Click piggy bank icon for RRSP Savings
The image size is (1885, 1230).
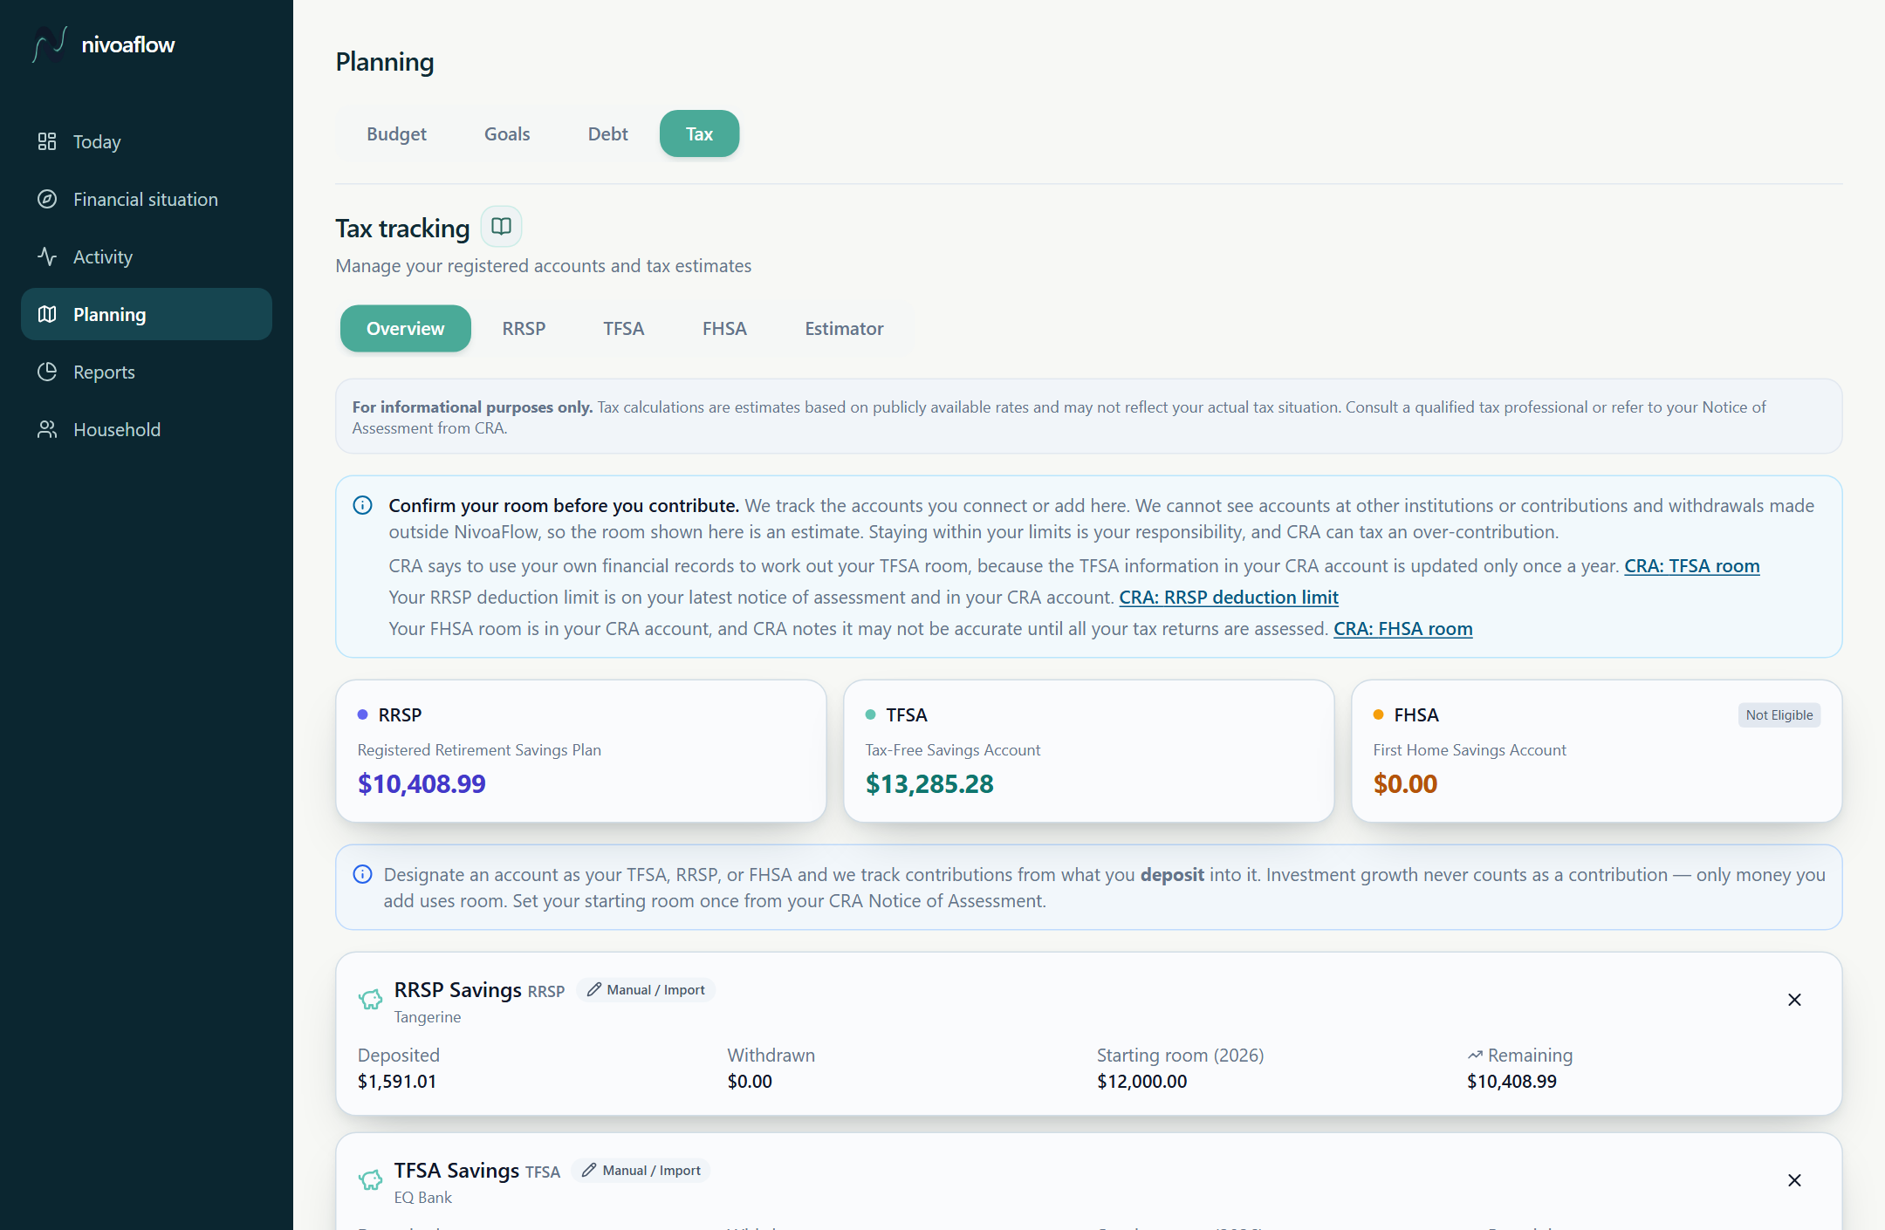click(x=370, y=999)
